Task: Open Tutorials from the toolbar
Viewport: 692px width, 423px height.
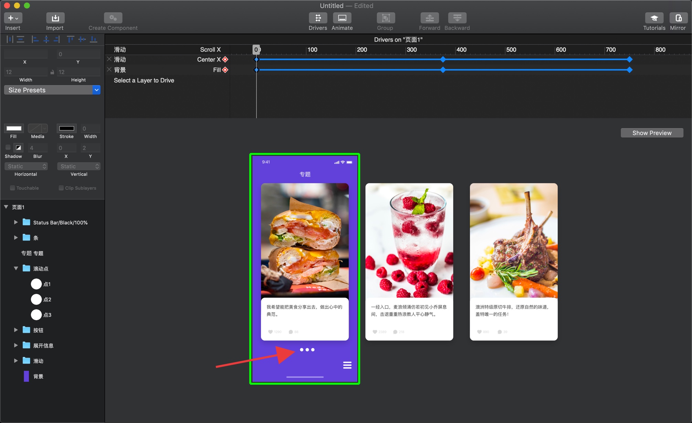Action: pyautogui.click(x=654, y=18)
